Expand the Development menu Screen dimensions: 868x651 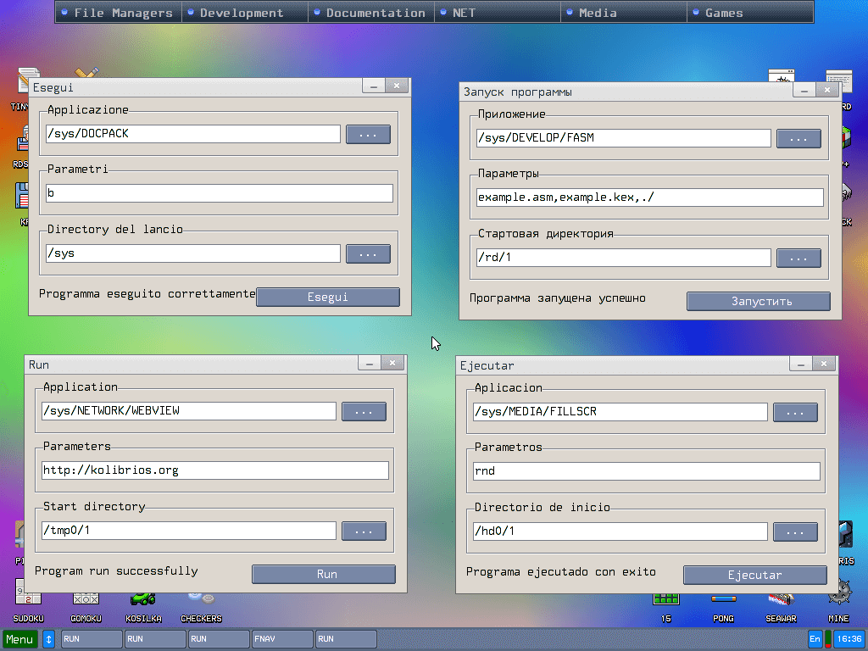[x=245, y=12]
